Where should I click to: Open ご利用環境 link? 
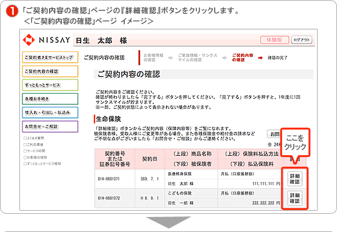pos(33,144)
